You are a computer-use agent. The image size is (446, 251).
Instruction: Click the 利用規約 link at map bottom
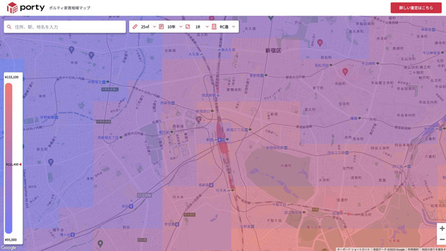[413, 250]
